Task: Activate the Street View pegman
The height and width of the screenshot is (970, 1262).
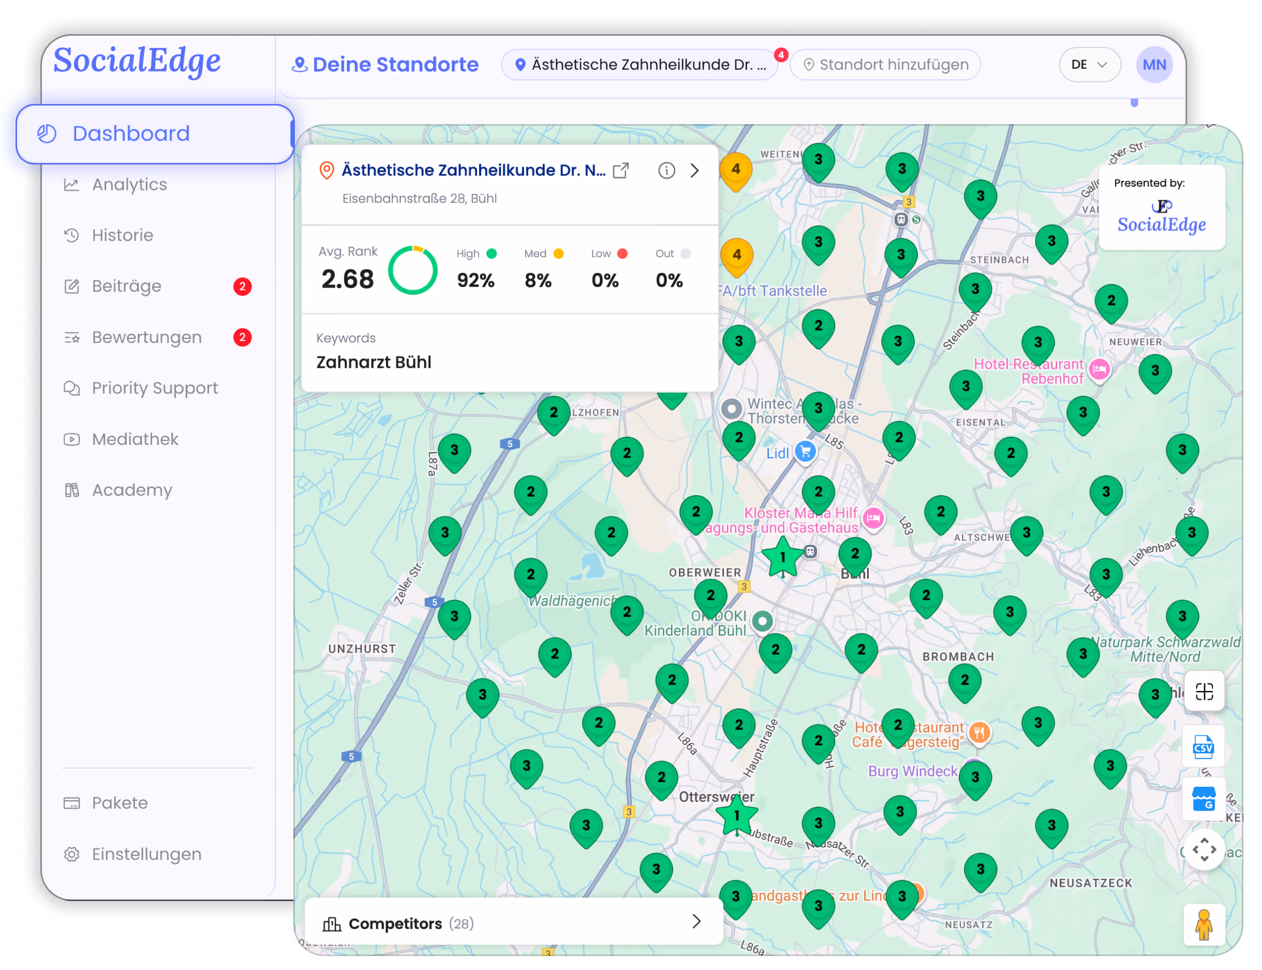Action: tap(1204, 924)
